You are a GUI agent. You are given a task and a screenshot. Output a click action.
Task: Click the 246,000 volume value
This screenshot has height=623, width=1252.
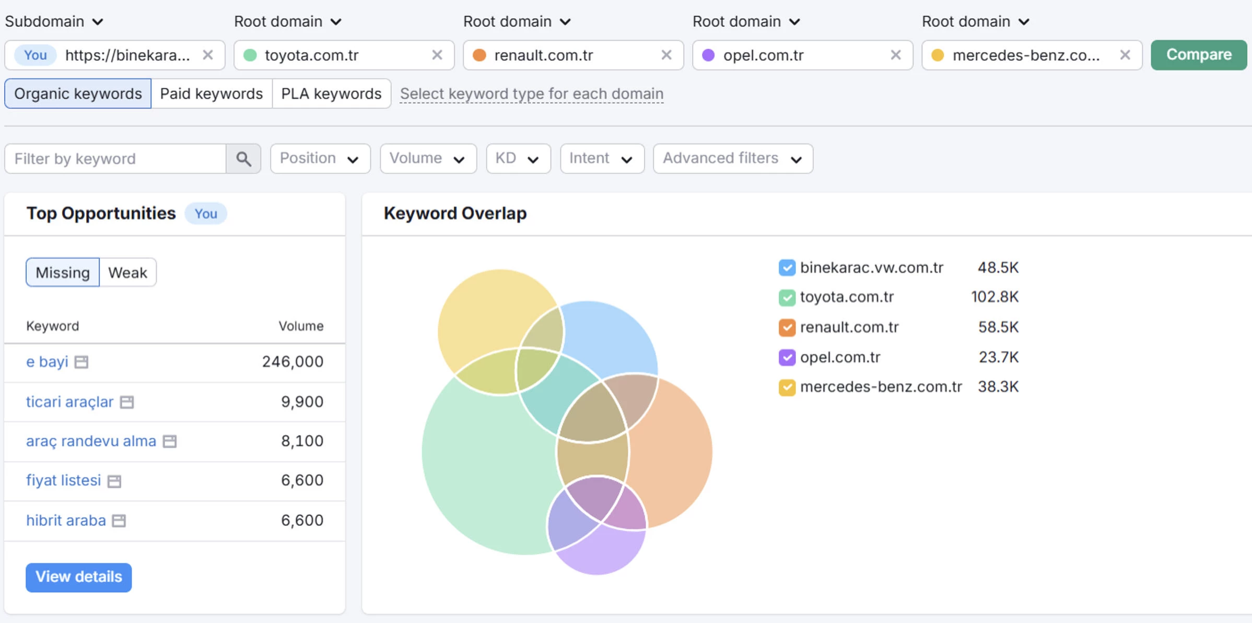click(x=292, y=362)
